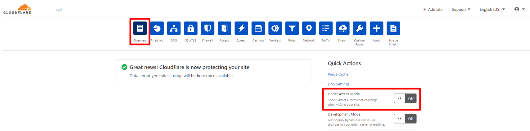This screenshot has height=131, width=530.
Task: Open the Scrape Shield document icon
Action: click(393, 28)
